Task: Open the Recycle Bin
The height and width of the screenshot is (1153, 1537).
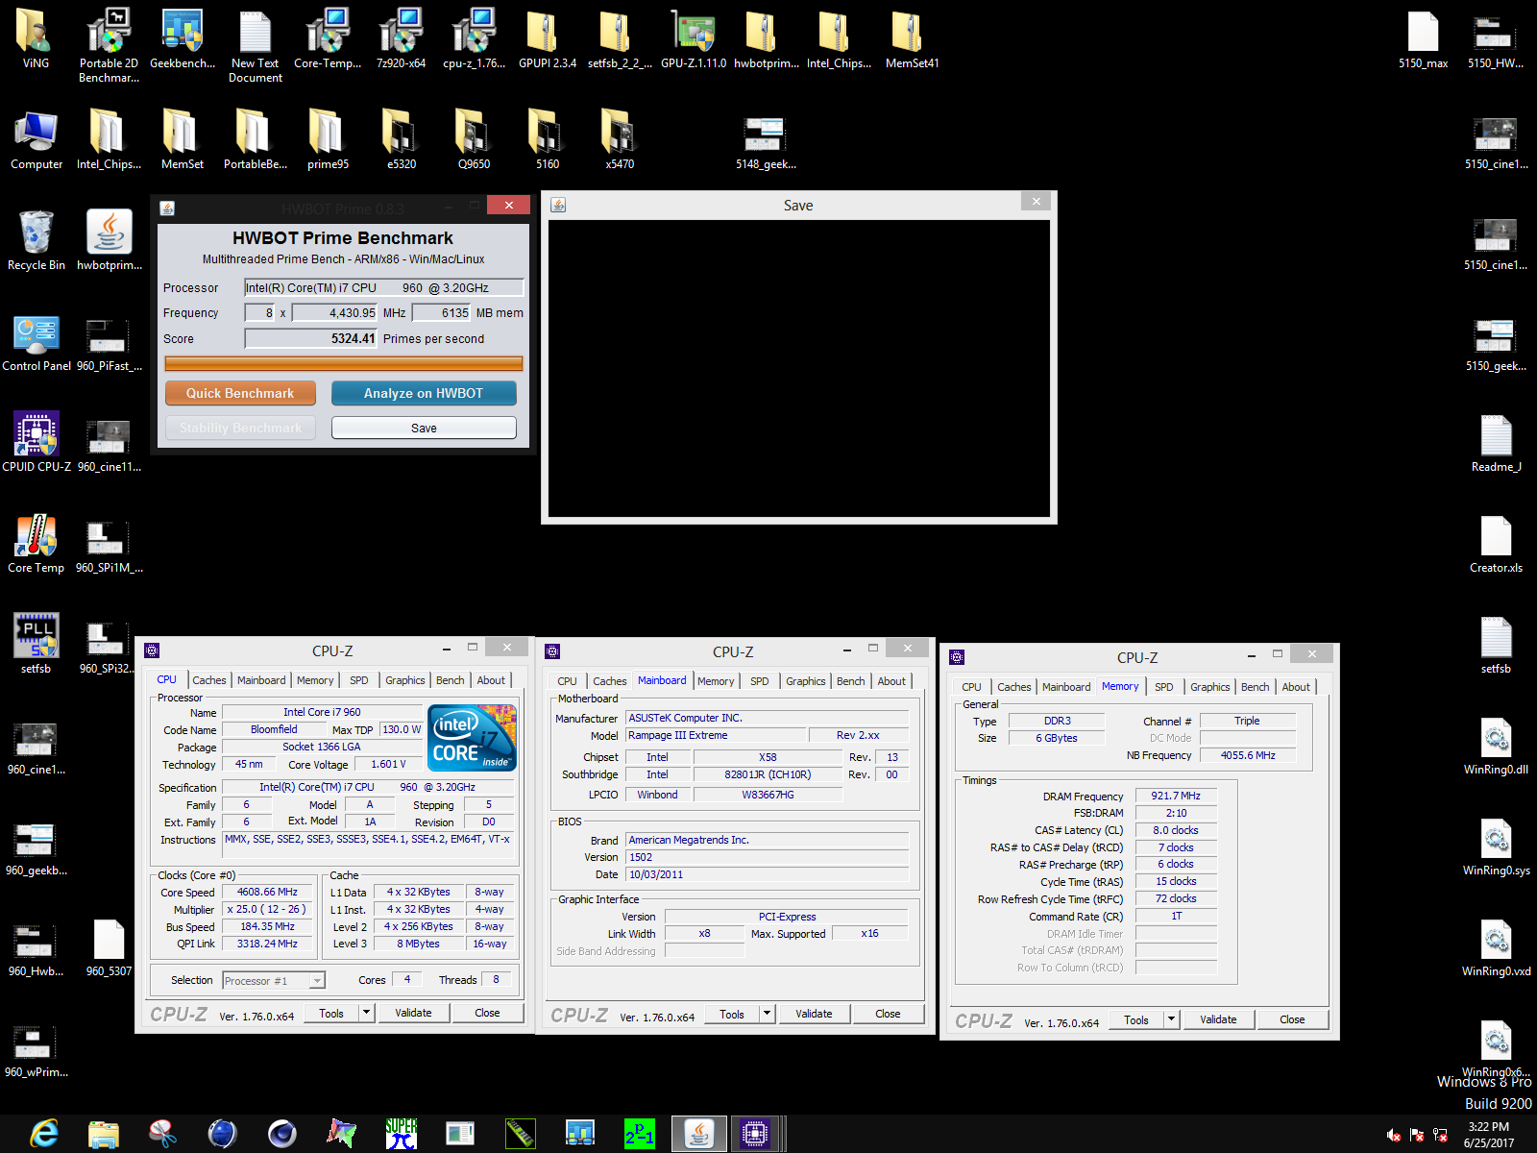Action: [36, 240]
